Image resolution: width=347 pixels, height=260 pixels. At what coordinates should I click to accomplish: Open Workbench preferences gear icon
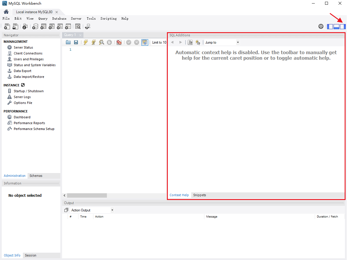[x=321, y=27]
